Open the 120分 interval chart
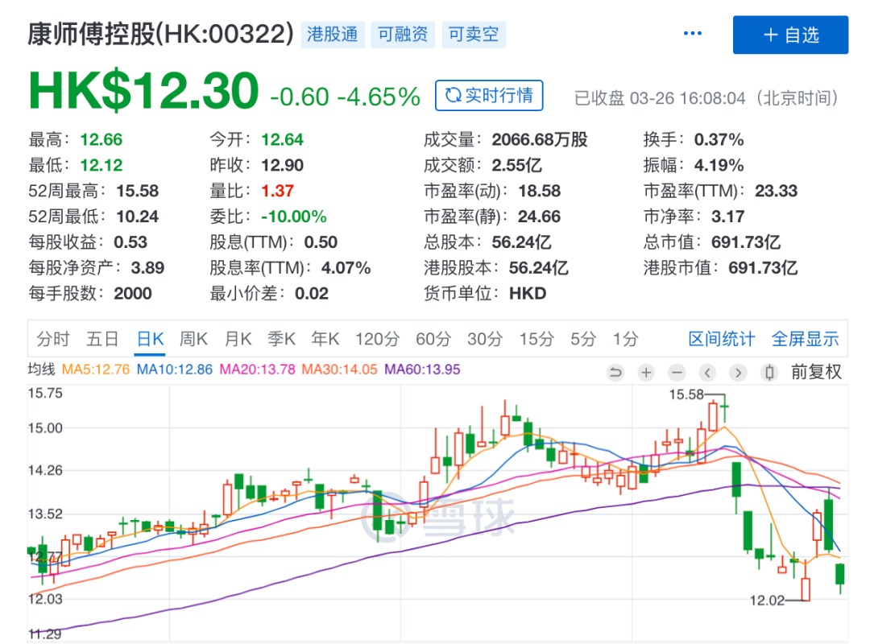Screen dimensions: 870x644 point(377,339)
